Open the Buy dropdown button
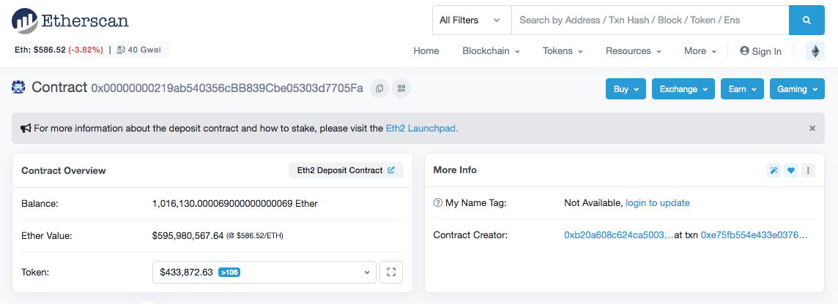This screenshot has height=304, width=838. (x=626, y=89)
